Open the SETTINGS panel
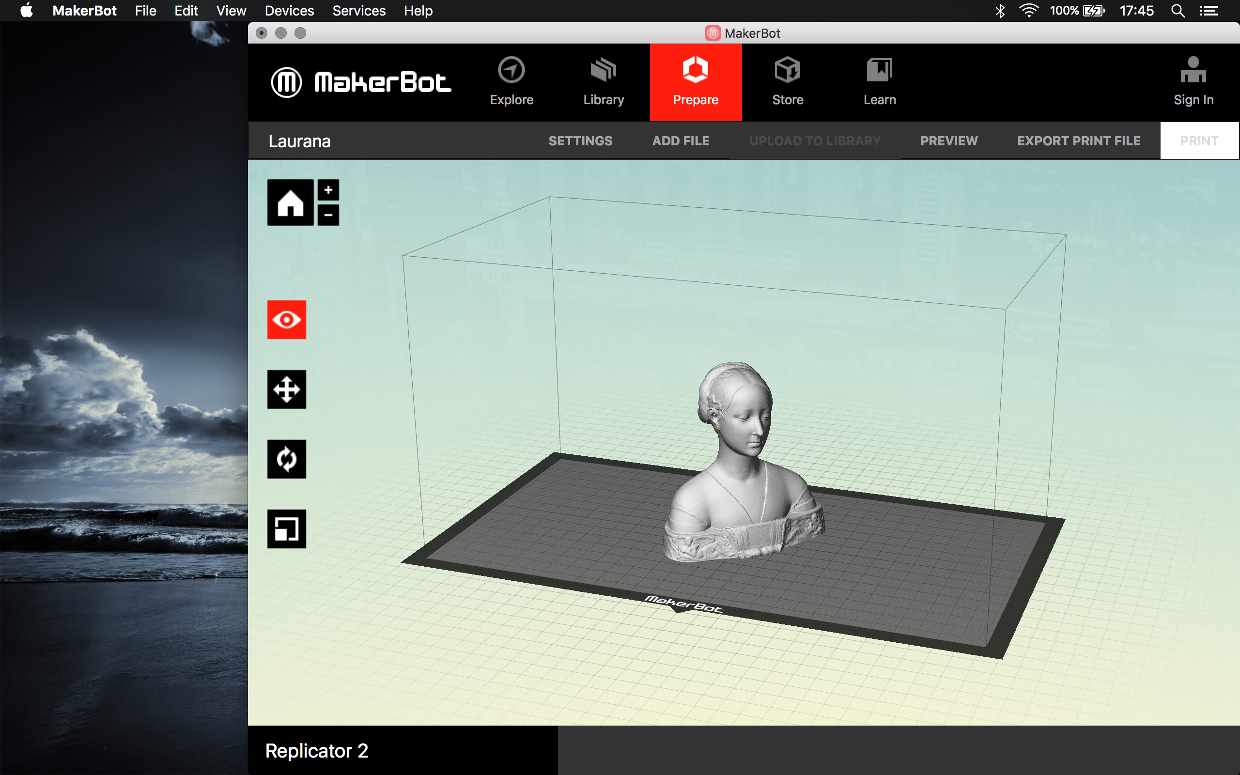Image resolution: width=1240 pixels, height=775 pixels. (581, 141)
